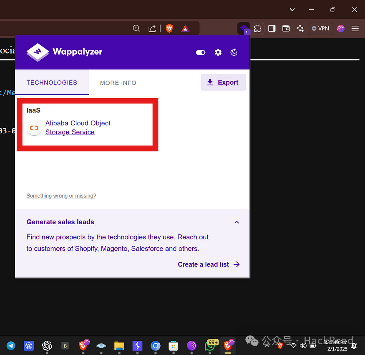The image size is (365, 355).
Task: Open 'Something wrong or missing?' link
Action: pyautogui.click(x=61, y=196)
